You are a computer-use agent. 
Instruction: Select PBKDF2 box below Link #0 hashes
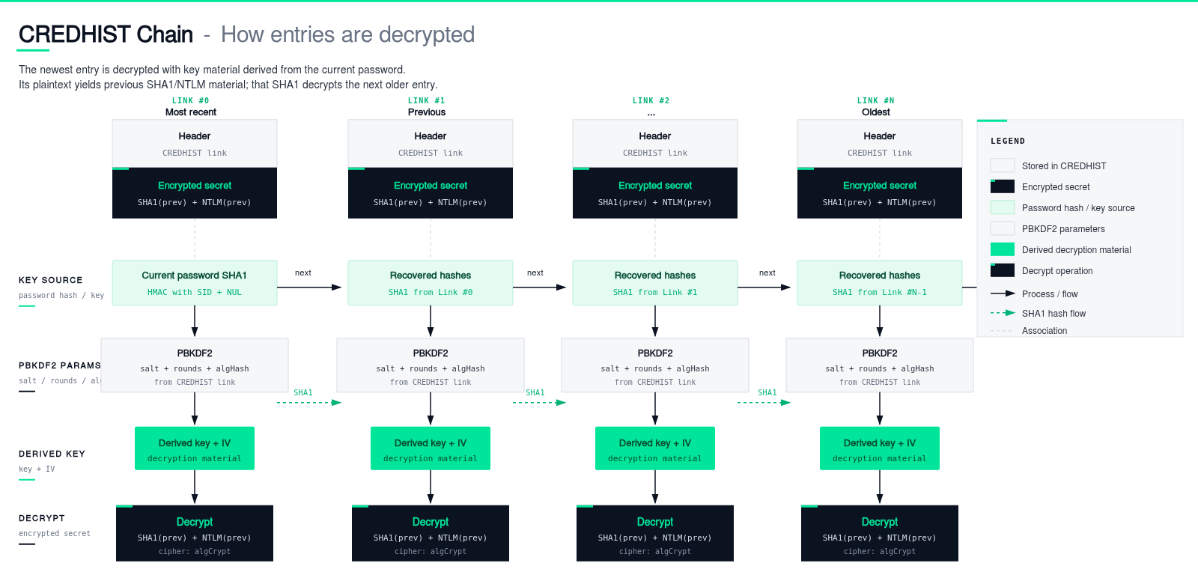coord(431,365)
